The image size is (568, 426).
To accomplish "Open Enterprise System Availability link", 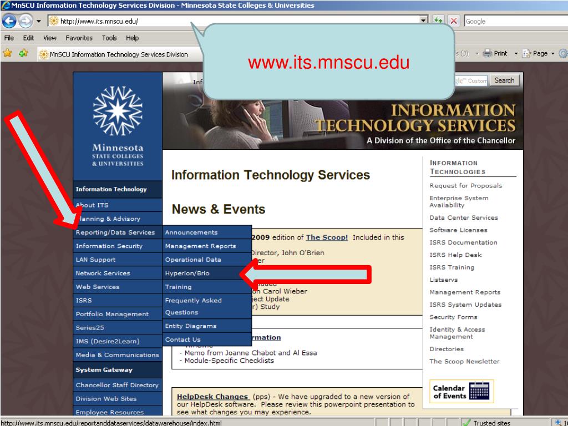I will [x=459, y=201].
